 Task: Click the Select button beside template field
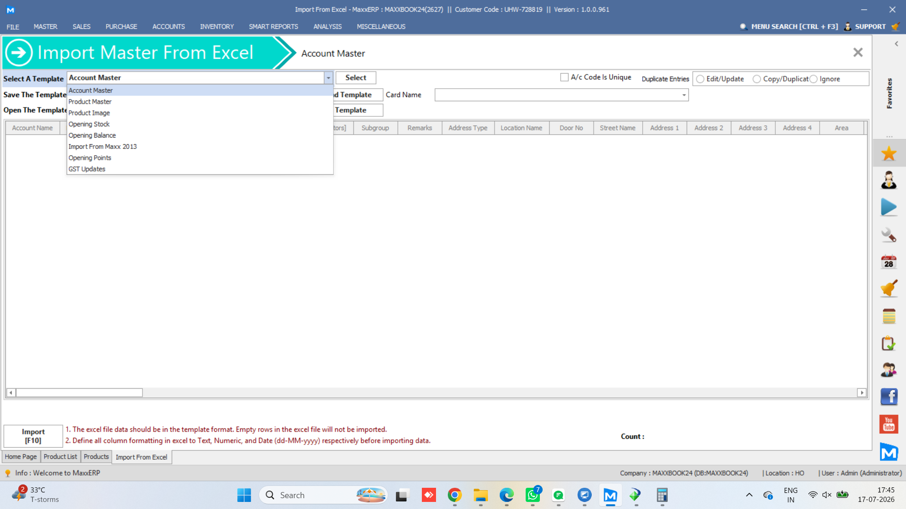pyautogui.click(x=356, y=78)
